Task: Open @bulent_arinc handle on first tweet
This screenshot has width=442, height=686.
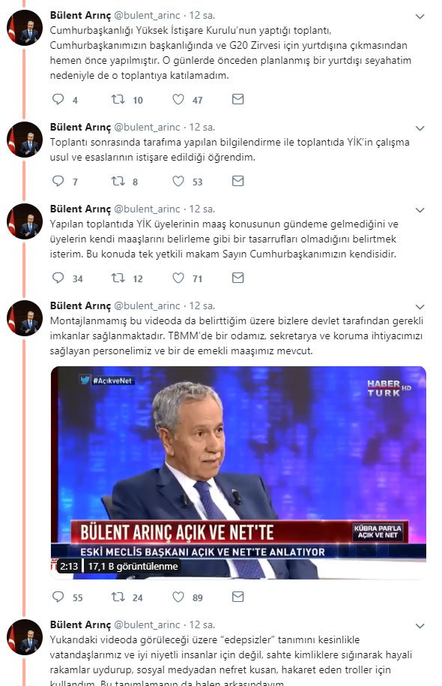Action: (147, 15)
